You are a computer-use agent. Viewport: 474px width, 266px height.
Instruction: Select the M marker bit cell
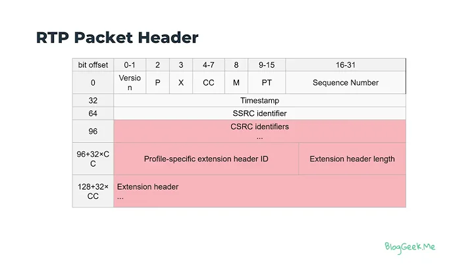[x=236, y=83]
